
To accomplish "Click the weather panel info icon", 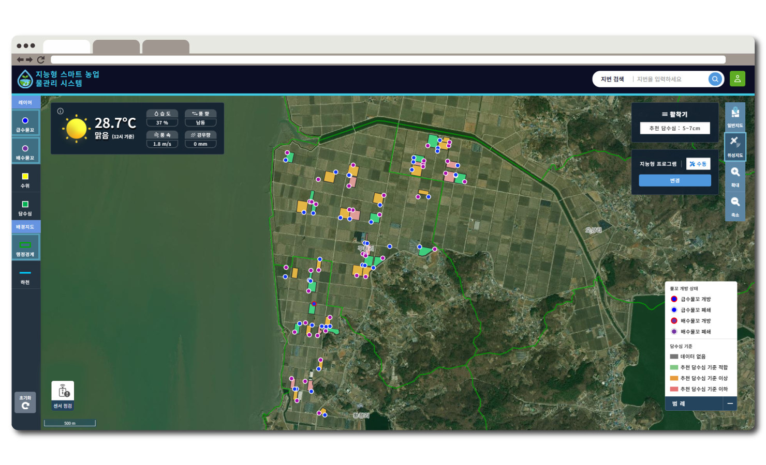I will (x=61, y=111).
